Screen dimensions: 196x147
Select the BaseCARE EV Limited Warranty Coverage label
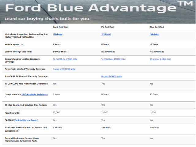point(26,76)
